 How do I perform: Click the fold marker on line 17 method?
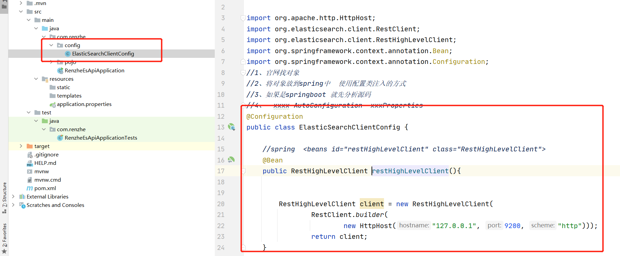(x=244, y=171)
